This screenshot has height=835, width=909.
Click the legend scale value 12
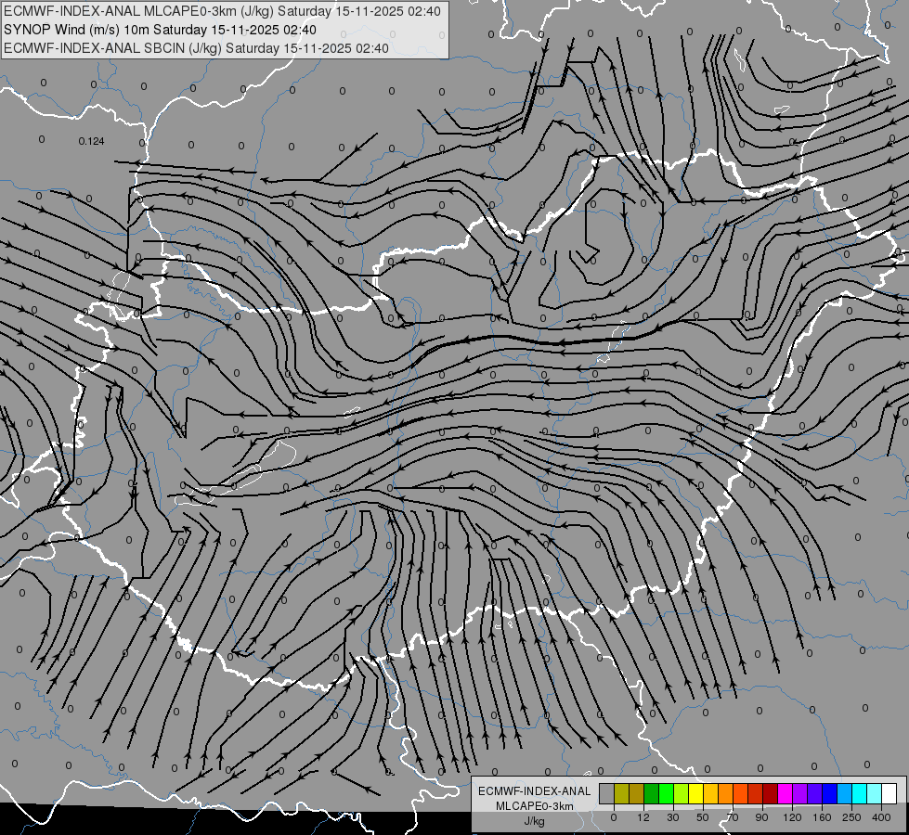tap(643, 817)
